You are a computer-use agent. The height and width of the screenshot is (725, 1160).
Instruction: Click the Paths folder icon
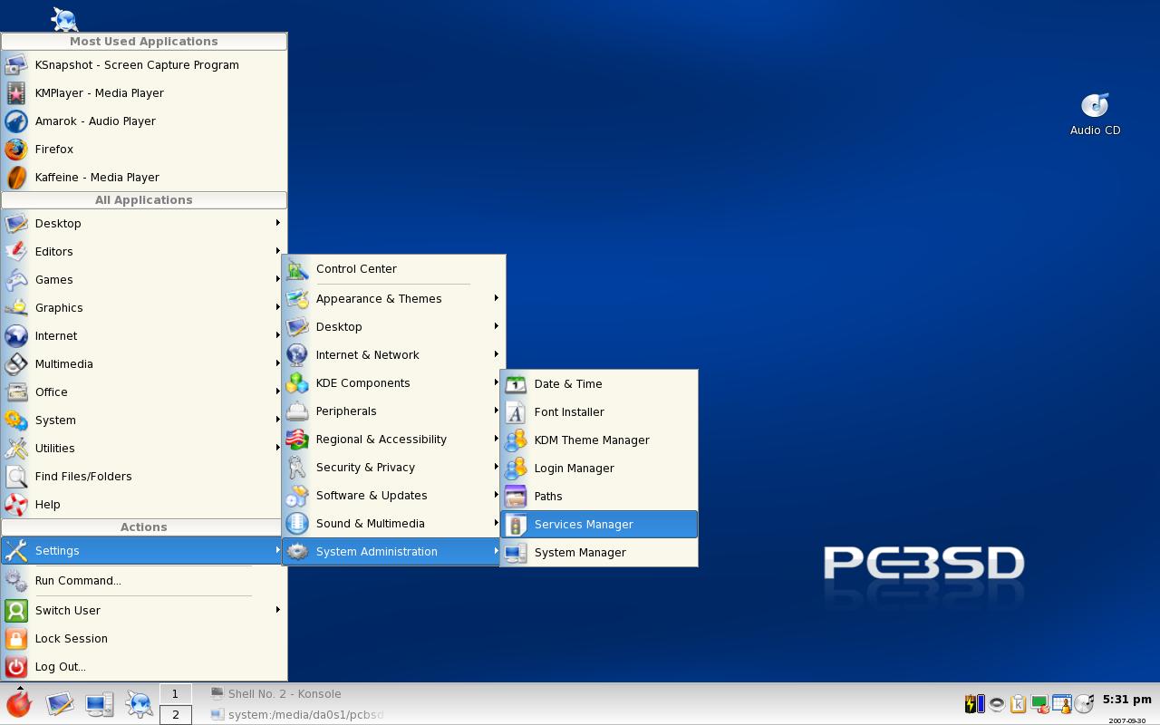516,496
